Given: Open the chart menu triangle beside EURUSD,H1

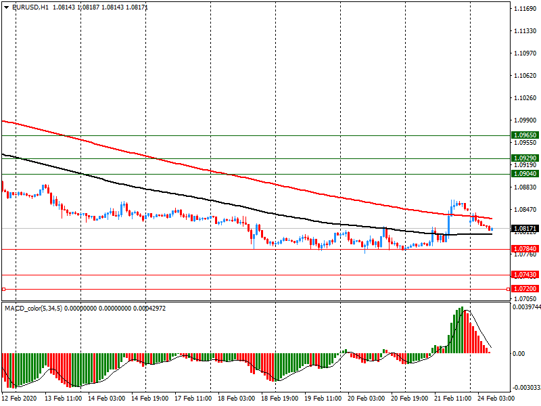Looking at the screenshot, I should [x=6, y=7].
